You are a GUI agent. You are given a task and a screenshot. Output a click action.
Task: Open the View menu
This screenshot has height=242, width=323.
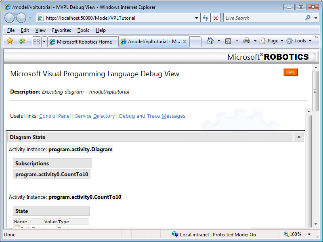(40, 30)
